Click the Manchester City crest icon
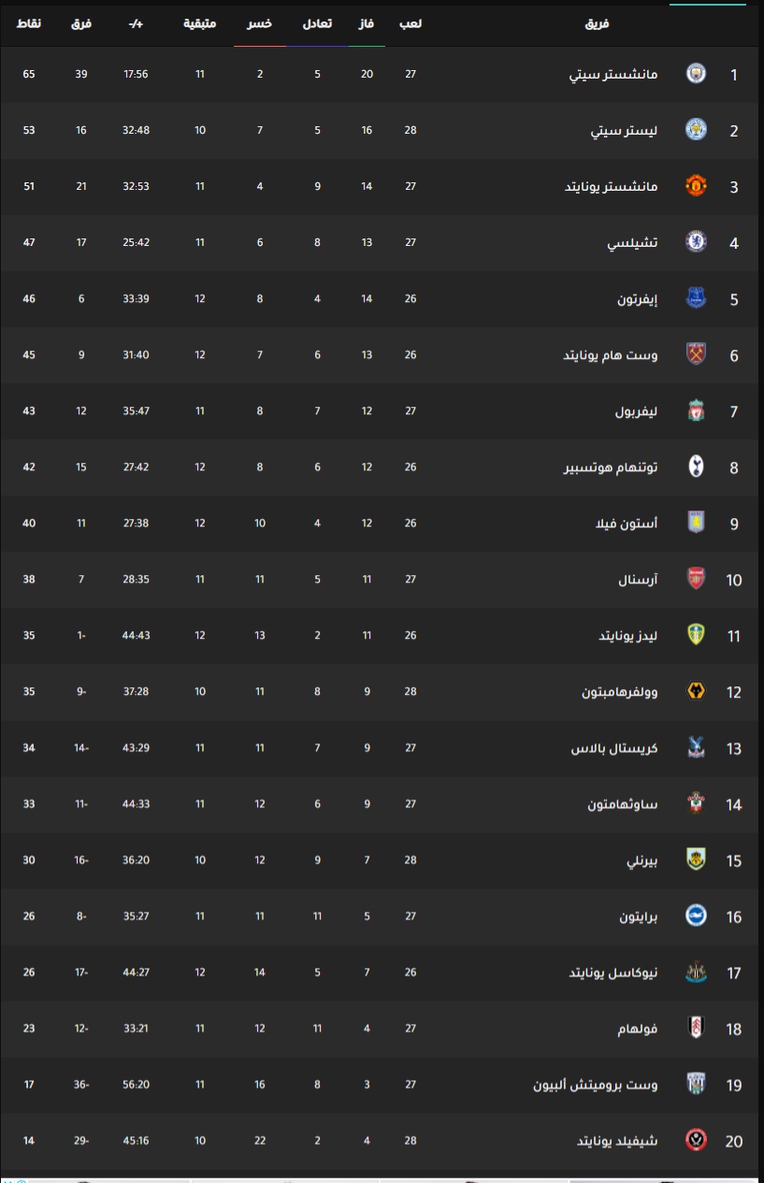 (696, 74)
